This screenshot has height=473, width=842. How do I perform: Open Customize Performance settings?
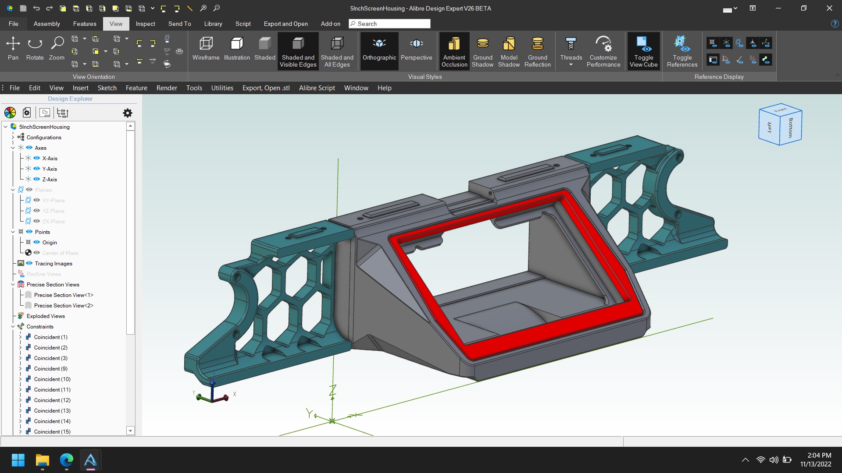(603, 51)
